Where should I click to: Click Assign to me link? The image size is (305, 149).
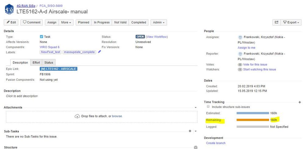click(x=246, y=48)
